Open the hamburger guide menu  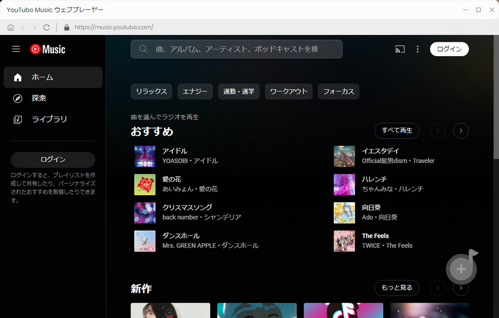16,49
